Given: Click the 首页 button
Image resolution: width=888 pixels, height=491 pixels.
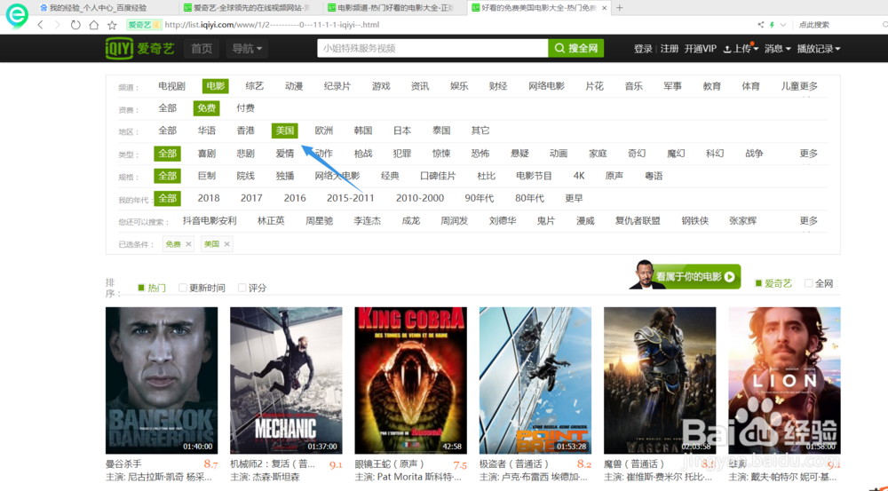Looking at the screenshot, I should point(201,49).
